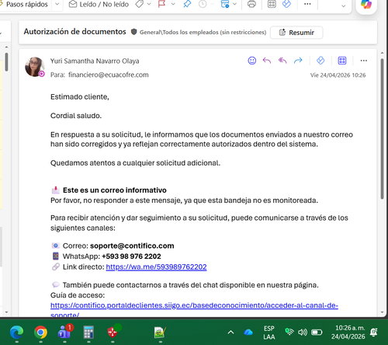The width and height of the screenshot is (388, 345).
Task: Open the snooze clock dropdown arrow
Action: pyautogui.click(x=212, y=4)
